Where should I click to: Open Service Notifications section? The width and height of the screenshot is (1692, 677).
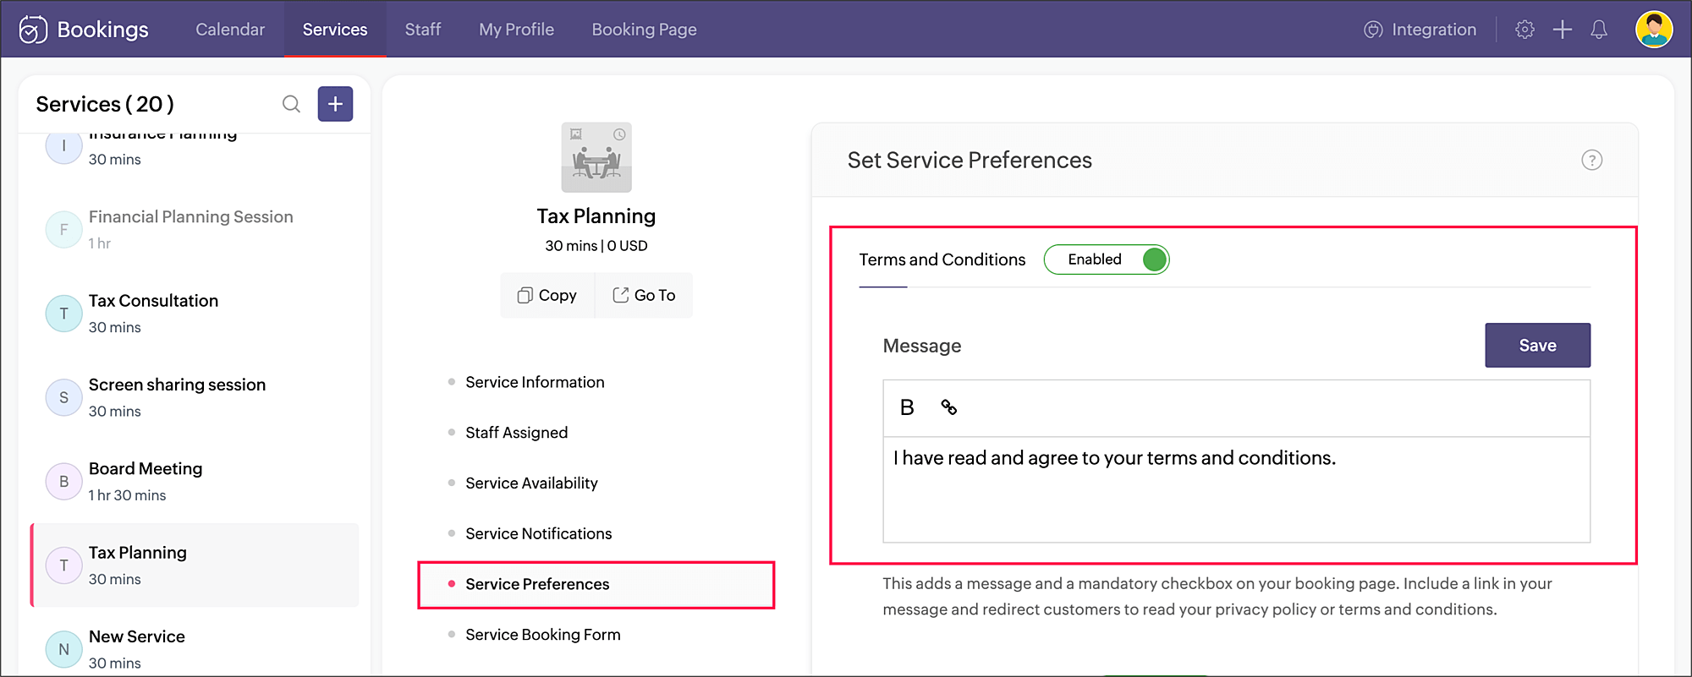coord(538,534)
